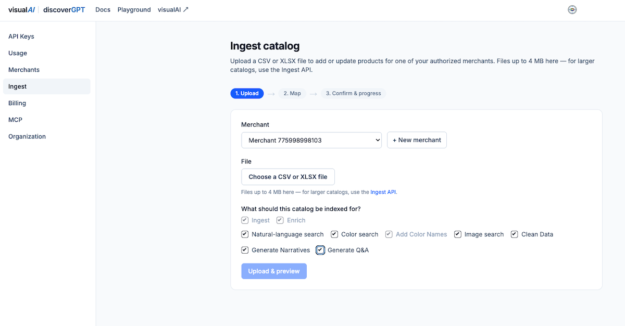Viewport: 625px width, 326px height.
Task: Toggle Natural-language search checkbox
Action: tap(245, 234)
